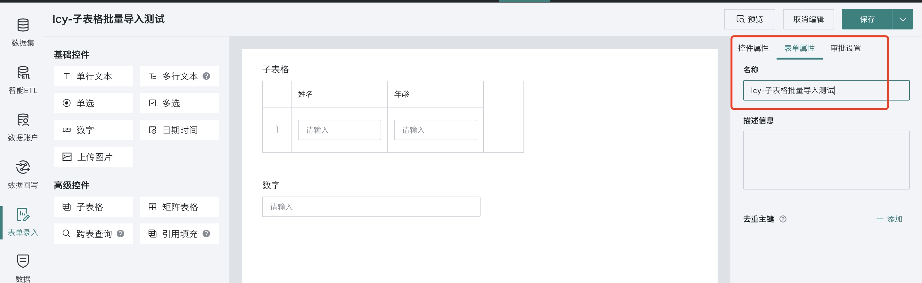Click the help icon next to 多行文本
The width and height of the screenshot is (922, 283).
pos(206,76)
